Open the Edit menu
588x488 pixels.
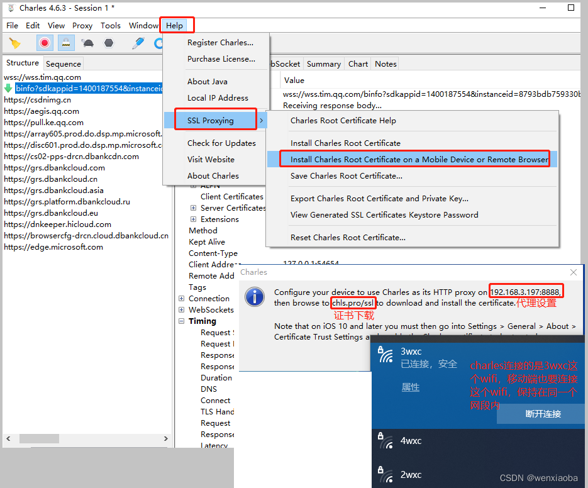pyautogui.click(x=33, y=26)
